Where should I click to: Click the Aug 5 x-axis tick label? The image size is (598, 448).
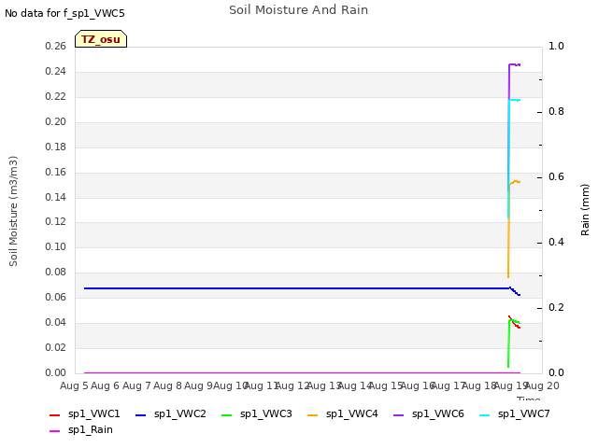click(74, 385)
